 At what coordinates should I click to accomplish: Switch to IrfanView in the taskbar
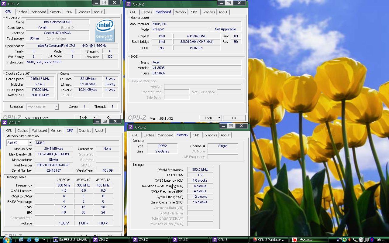tap(309, 240)
